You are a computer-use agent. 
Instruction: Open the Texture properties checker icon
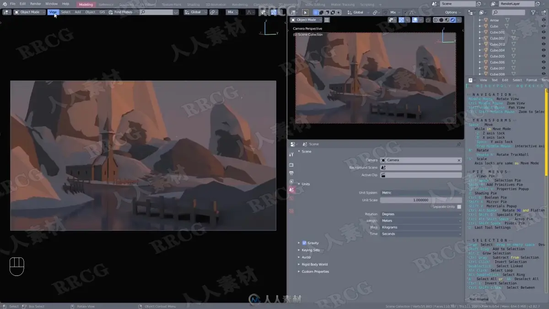click(x=291, y=211)
